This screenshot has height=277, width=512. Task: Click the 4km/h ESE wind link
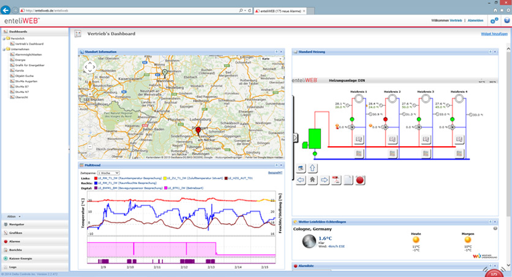click(336, 246)
